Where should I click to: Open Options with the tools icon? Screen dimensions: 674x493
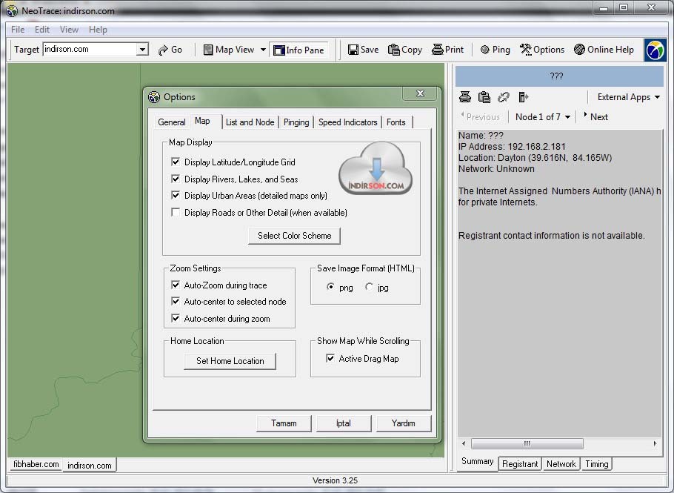(x=526, y=50)
